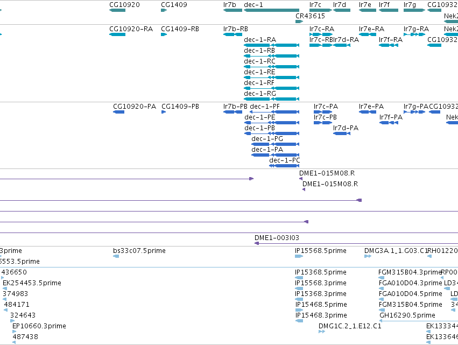Select EST GH16290.5prime
This screenshot has height=345, width=458.
(x=419, y=321)
